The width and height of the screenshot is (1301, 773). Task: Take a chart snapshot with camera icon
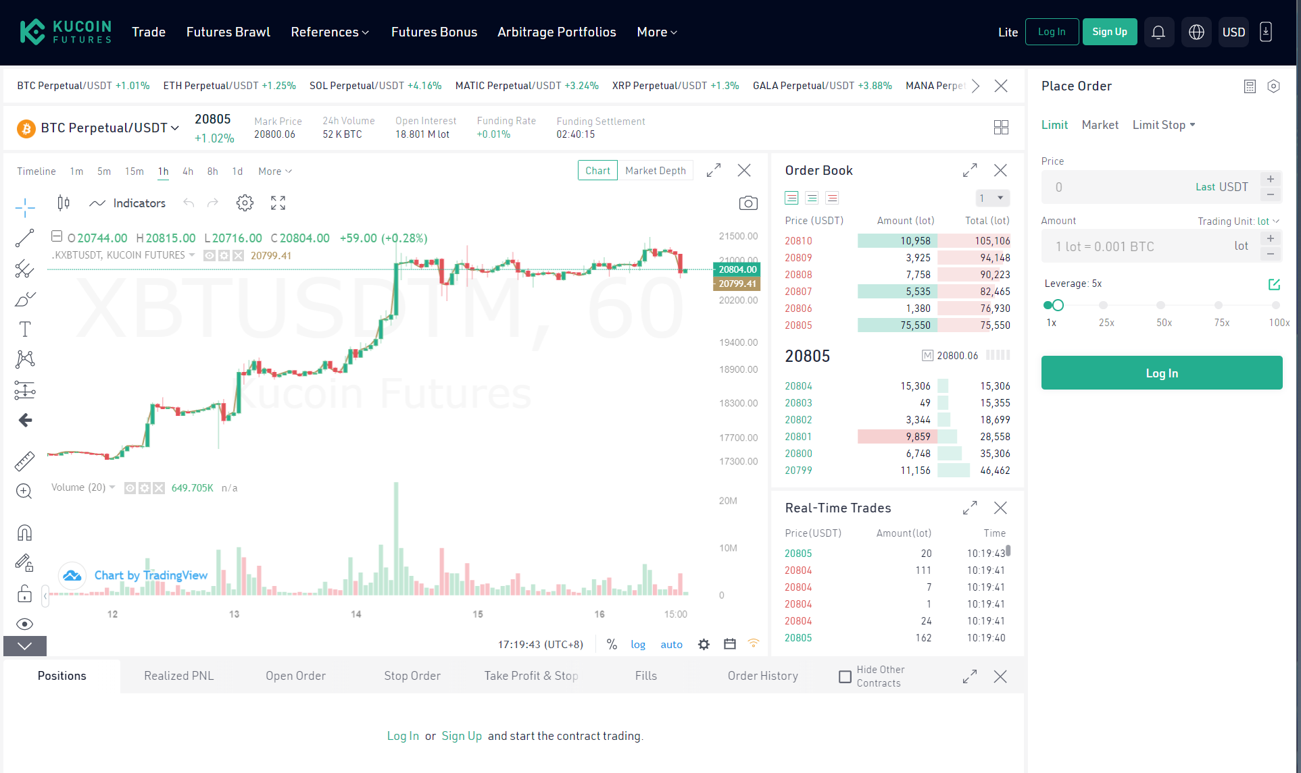pyautogui.click(x=747, y=203)
